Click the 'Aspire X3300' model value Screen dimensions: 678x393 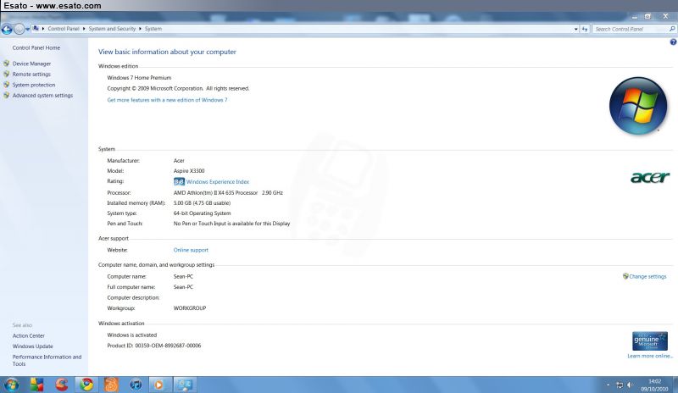click(189, 171)
